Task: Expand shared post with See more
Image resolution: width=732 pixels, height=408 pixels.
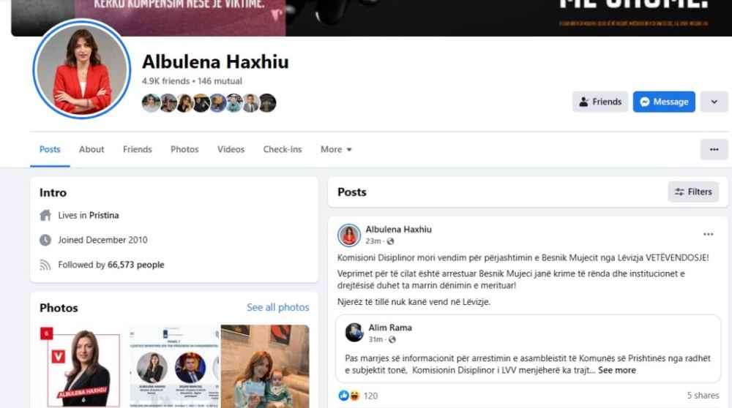Action: point(616,370)
